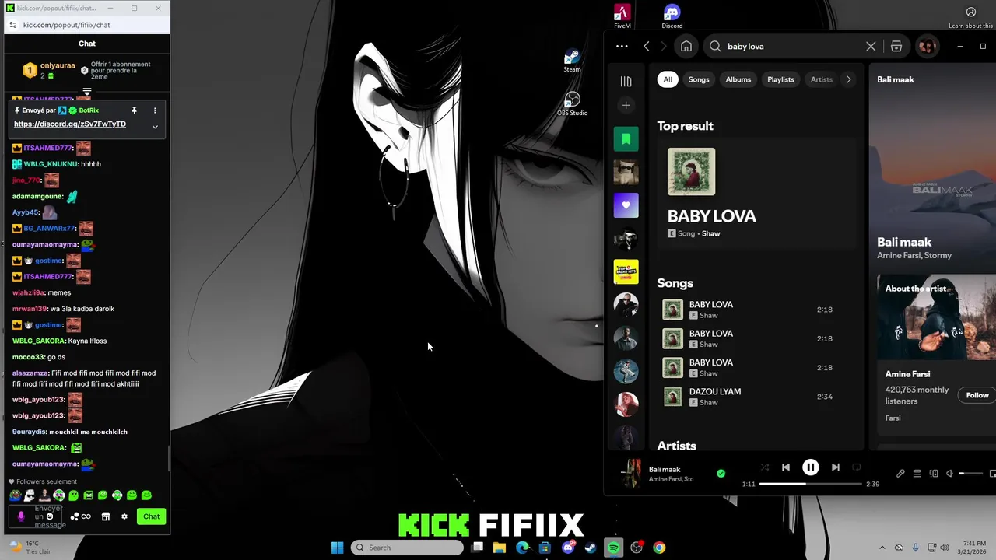
Task: Show more filter chips with right chevron
Action: tap(848, 79)
